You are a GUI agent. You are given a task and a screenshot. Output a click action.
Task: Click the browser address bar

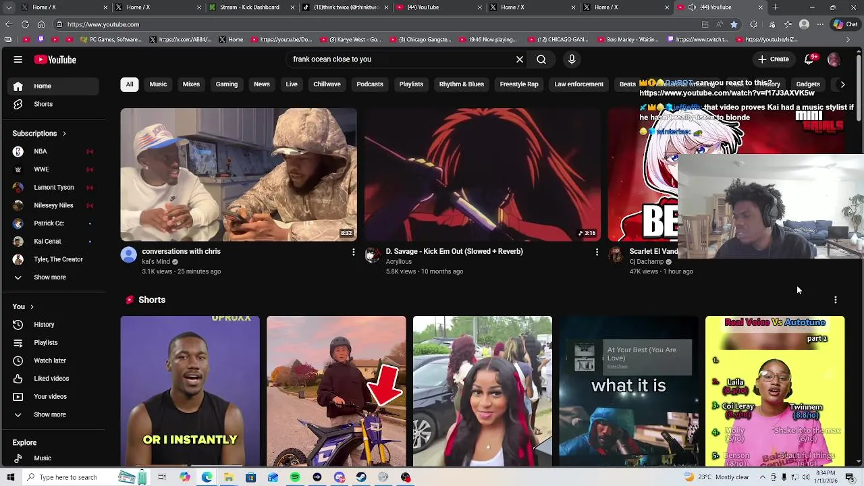click(x=378, y=24)
